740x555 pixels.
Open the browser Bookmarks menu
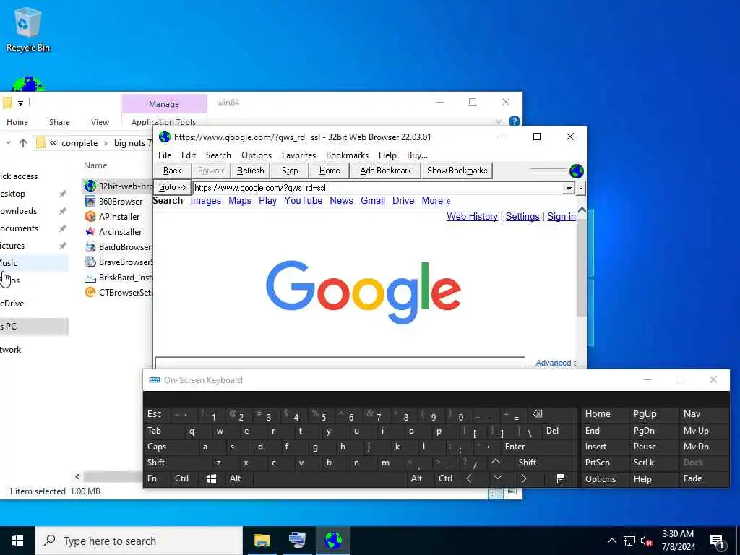[x=347, y=155]
